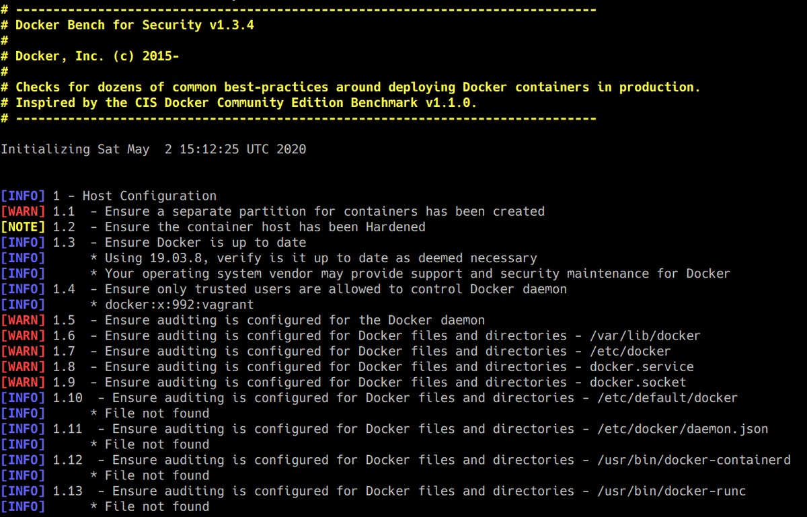The height and width of the screenshot is (517, 807).
Task: Click 'File not found' under the 1.11 line
Action: [157, 444]
